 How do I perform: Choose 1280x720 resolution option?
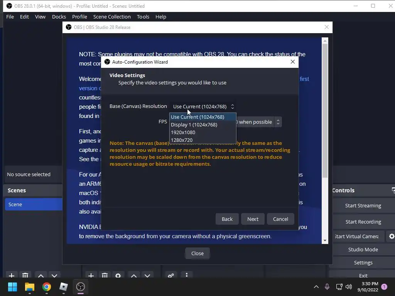click(203, 140)
